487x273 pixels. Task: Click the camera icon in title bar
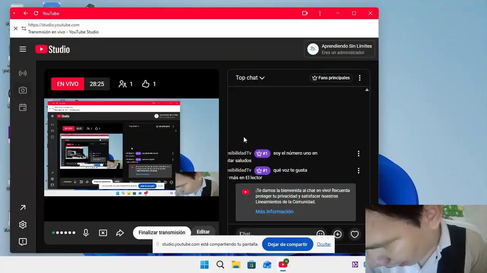(x=305, y=13)
